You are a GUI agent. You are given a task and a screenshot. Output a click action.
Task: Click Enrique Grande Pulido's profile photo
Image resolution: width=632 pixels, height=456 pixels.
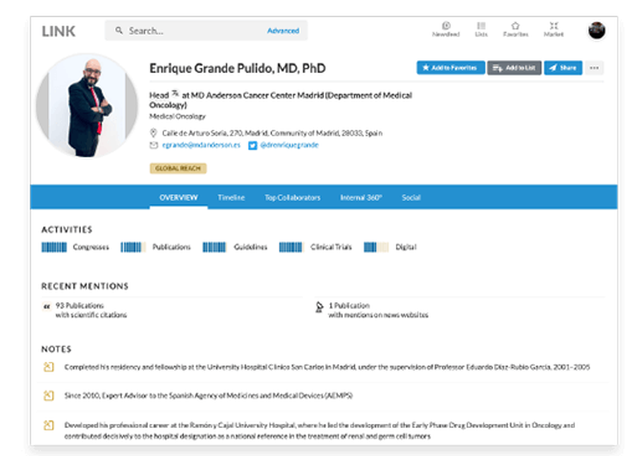tap(87, 105)
